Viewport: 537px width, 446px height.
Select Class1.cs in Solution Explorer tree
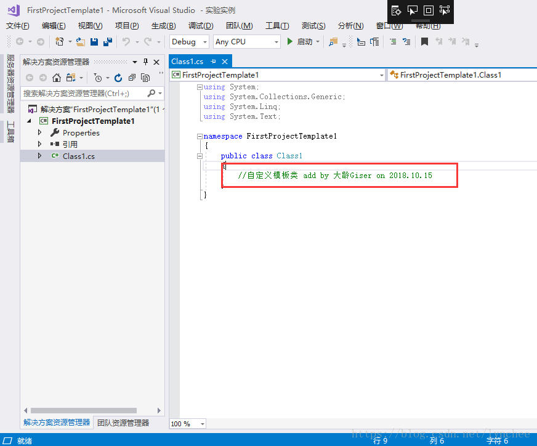pyautogui.click(x=78, y=156)
